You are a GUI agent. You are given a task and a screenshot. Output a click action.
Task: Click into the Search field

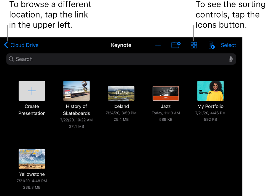click(x=119, y=59)
